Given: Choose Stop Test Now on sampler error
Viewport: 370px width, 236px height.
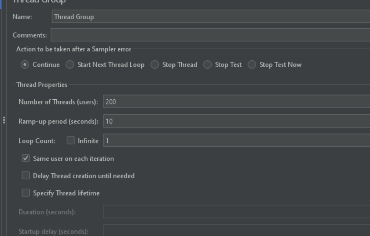Looking at the screenshot, I should point(252,64).
